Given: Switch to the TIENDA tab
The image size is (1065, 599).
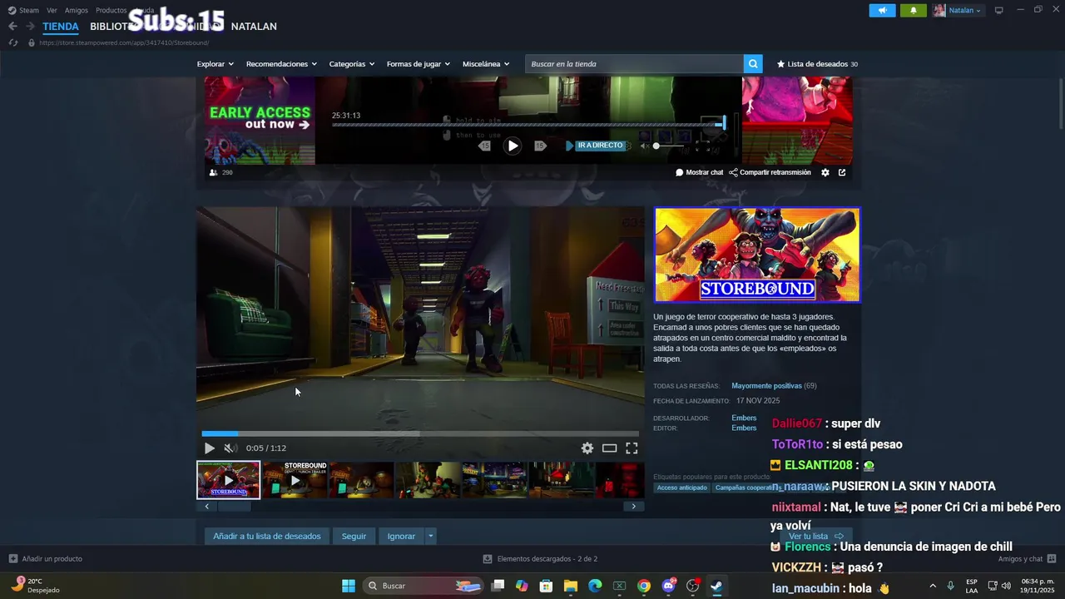Looking at the screenshot, I should pyautogui.click(x=61, y=27).
